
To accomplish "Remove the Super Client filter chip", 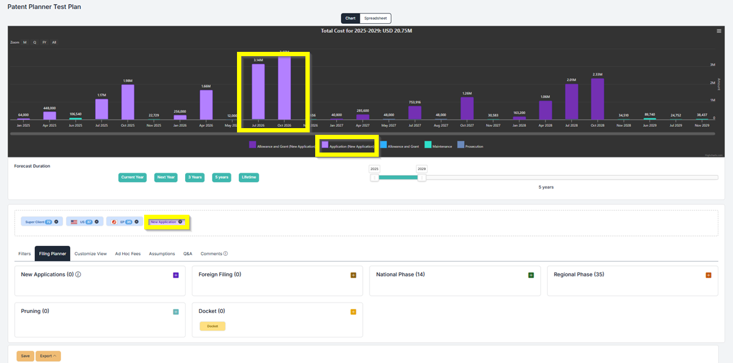I will click(x=56, y=222).
